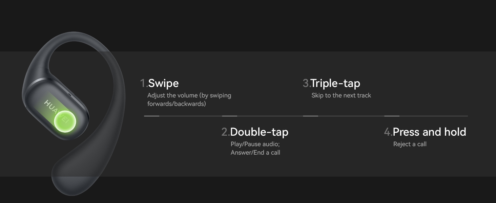This screenshot has width=496, height=203.
Task: Click the number "1." beside Swipe
Action: [144, 83]
